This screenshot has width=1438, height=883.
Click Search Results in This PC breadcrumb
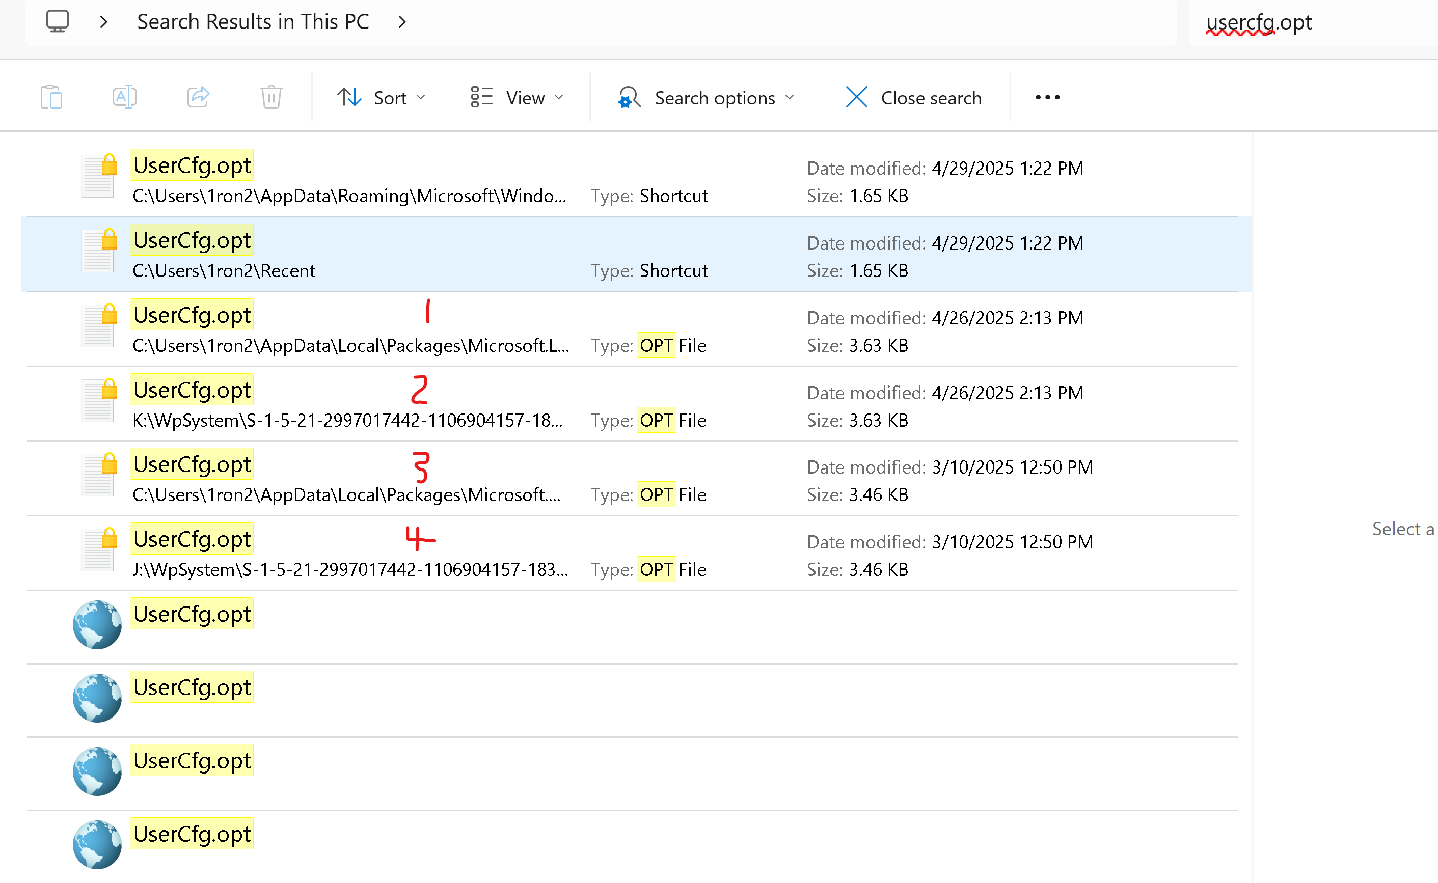click(253, 22)
